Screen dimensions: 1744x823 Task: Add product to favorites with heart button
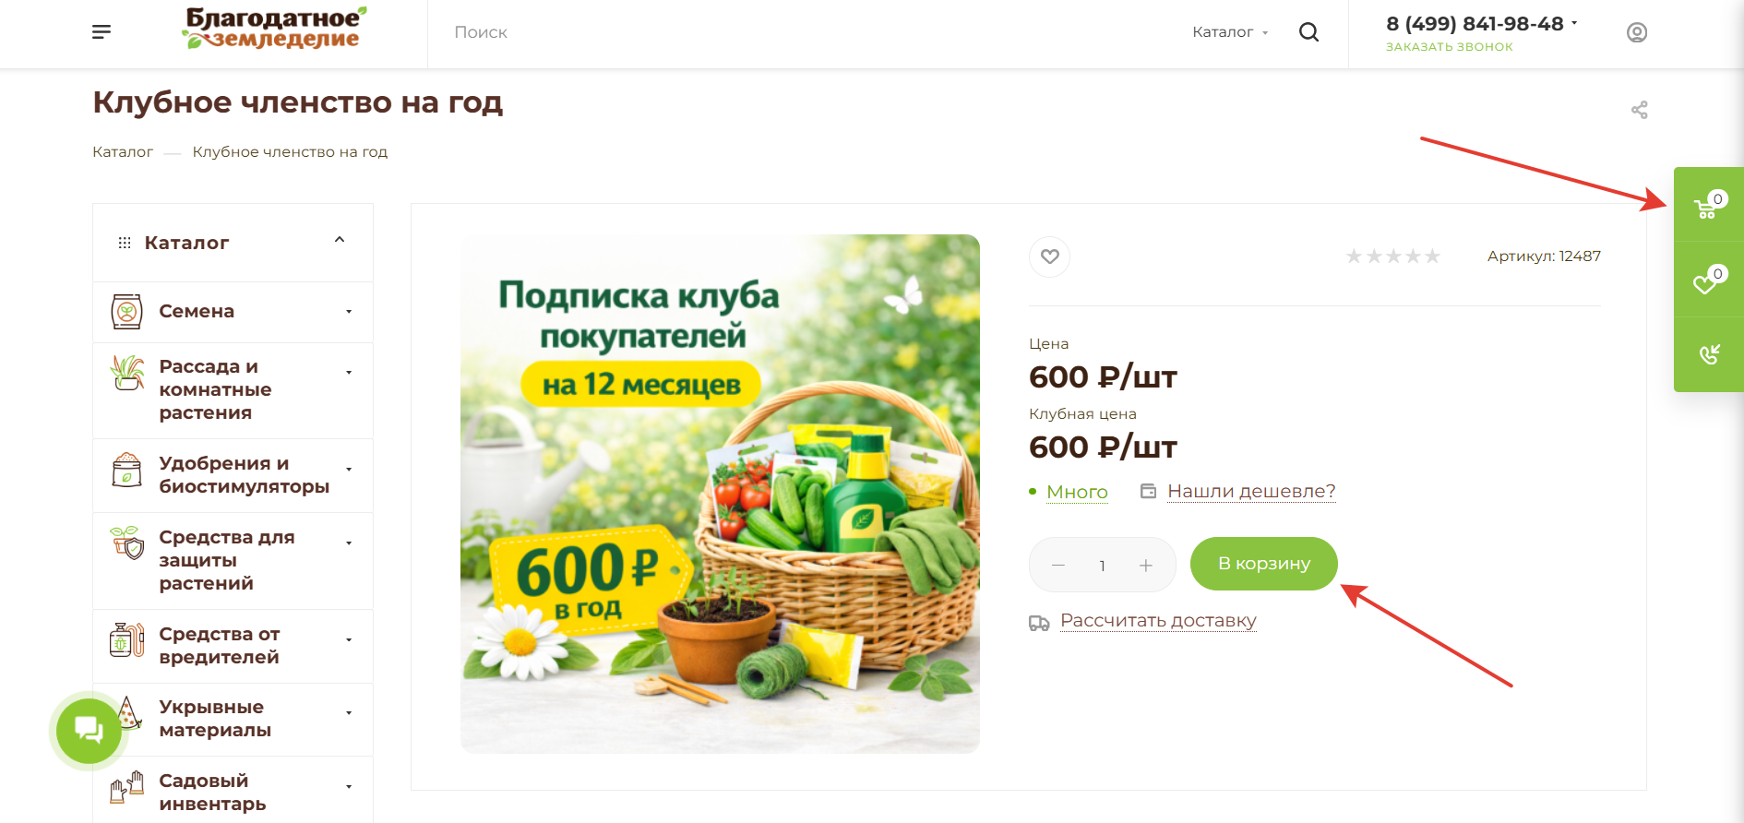pyautogui.click(x=1050, y=256)
